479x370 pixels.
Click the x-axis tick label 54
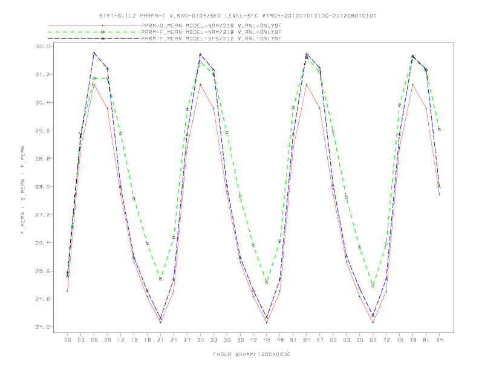click(x=307, y=340)
